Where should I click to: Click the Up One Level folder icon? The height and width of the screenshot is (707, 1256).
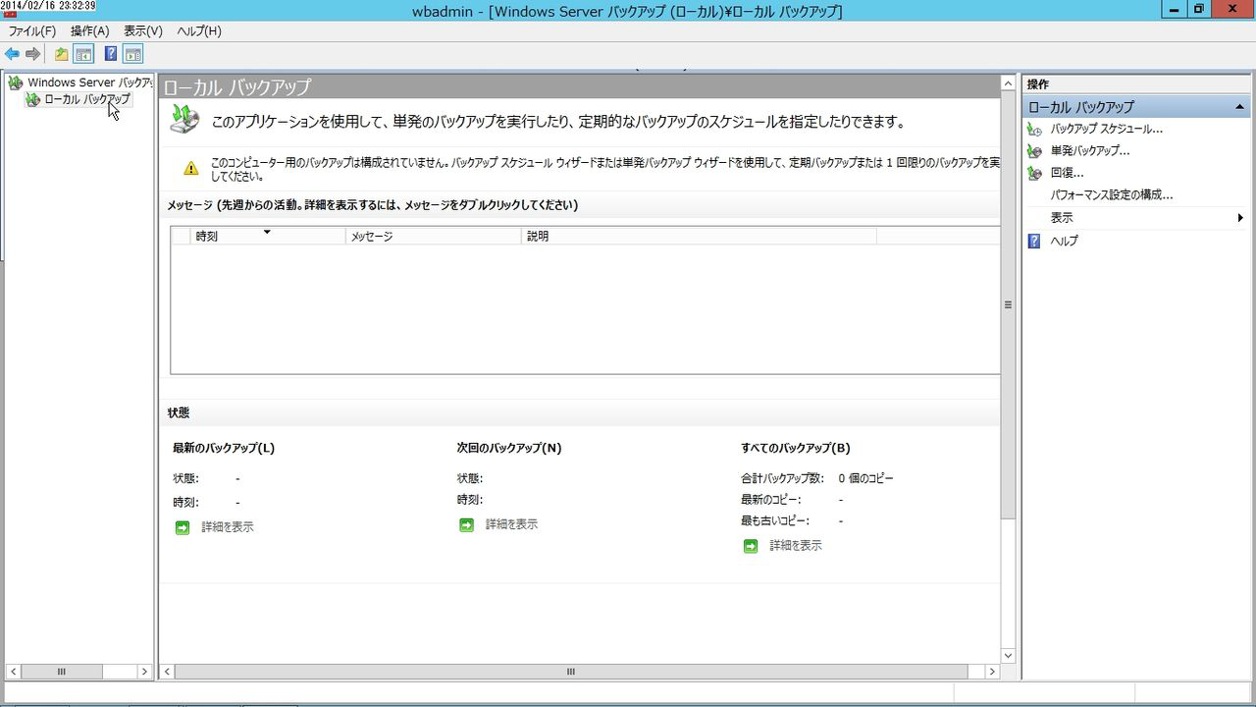tap(61, 54)
